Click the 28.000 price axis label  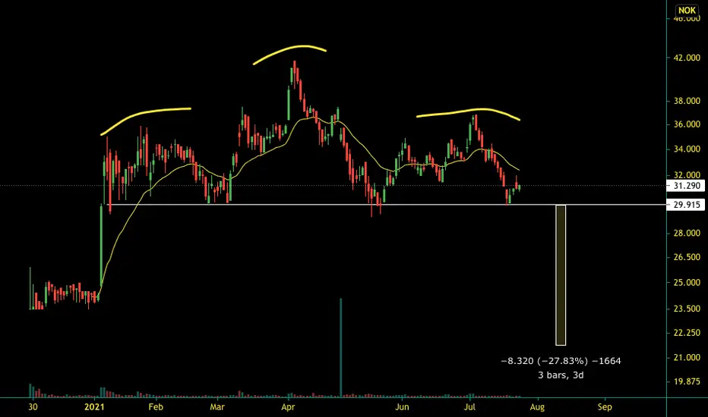[687, 233]
